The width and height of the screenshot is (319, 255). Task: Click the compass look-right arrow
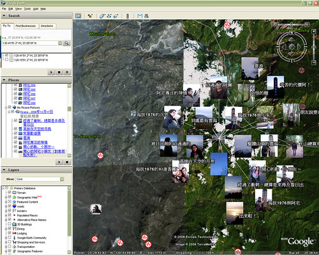299,47
